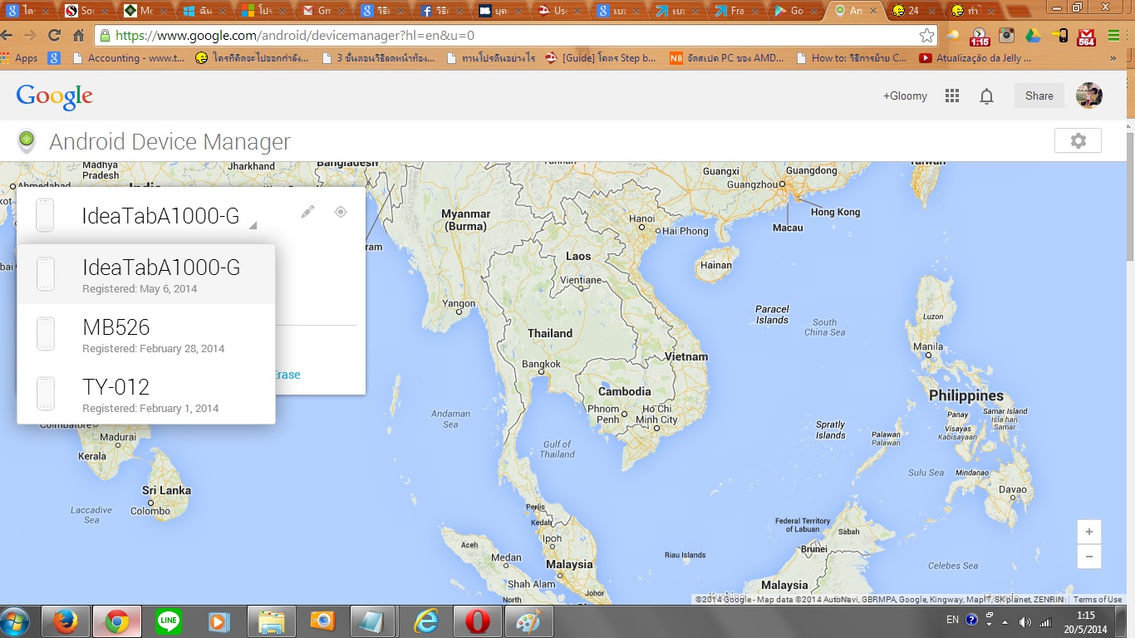This screenshot has width=1135, height=638.
Task: Click the volume icon in system tray
Action: 1024,621
